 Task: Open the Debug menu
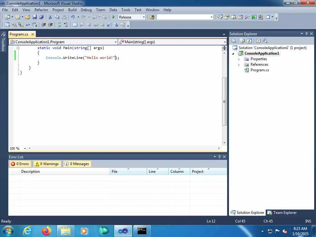tap(86, 10)
